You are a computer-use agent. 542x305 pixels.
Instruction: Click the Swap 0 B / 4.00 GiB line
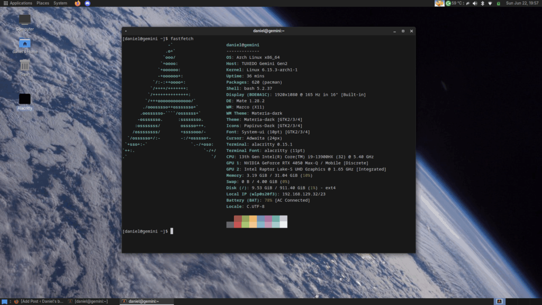tap(258, 182)
